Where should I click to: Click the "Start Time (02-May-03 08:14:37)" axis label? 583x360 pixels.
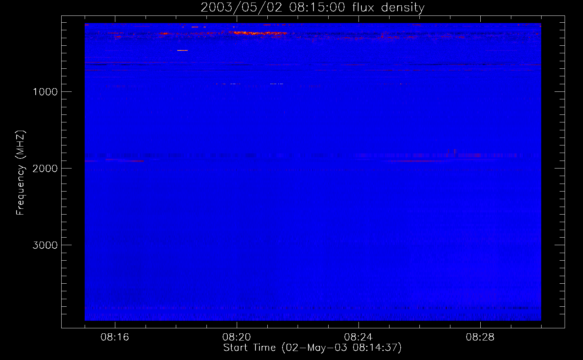point(312,348)
